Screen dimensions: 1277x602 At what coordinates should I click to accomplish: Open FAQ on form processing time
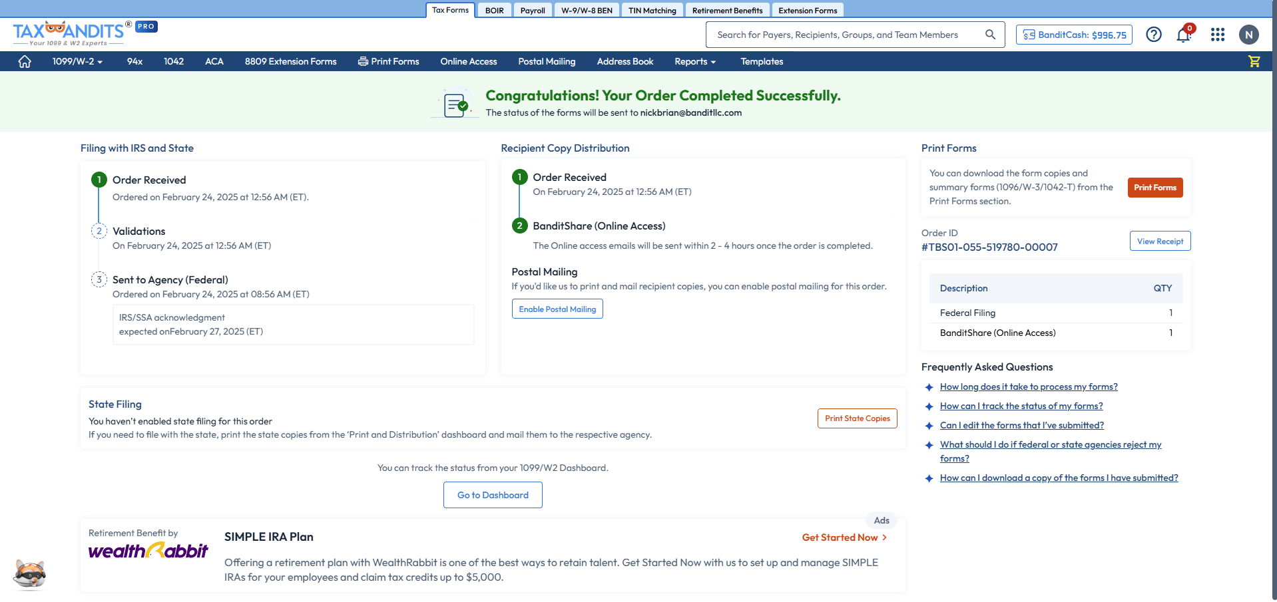[x=1029, y=386]
